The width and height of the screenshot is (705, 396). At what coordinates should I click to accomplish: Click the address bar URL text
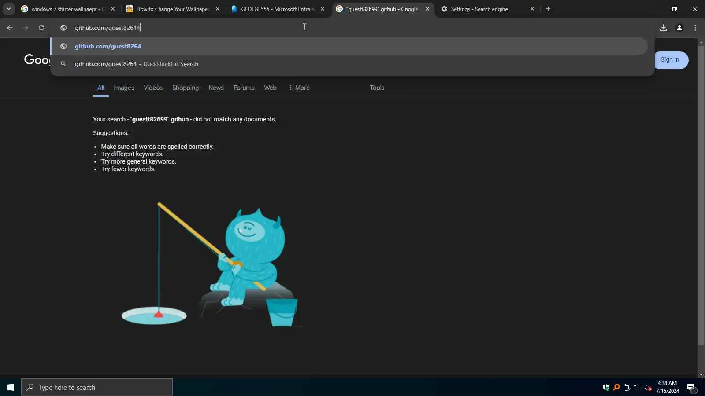pyautogui.click(x=108, y=28)
